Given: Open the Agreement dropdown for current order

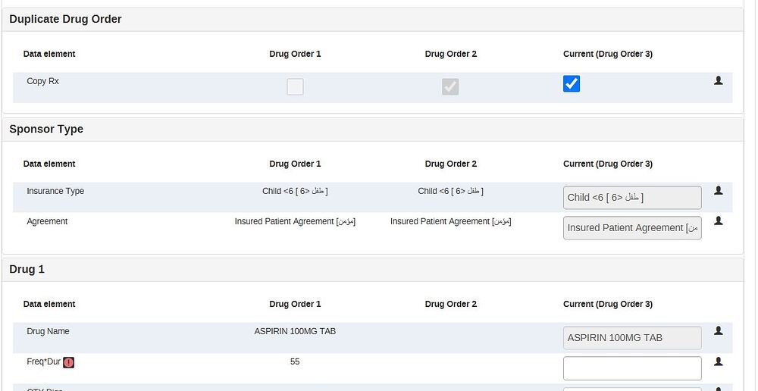Looking at the screenshot, I should point(632,228).
